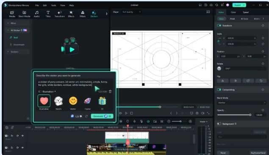Select the Stickers panel

(94, 14)
